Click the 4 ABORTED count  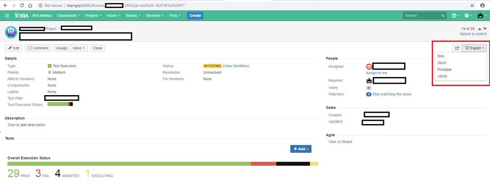pos(67,174)
